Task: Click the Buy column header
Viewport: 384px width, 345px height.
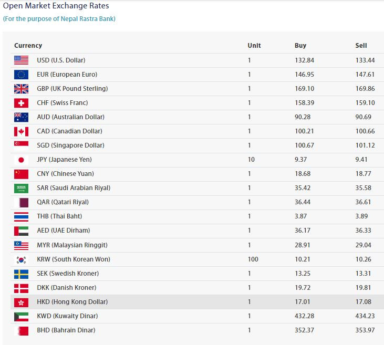Action: 300,46
